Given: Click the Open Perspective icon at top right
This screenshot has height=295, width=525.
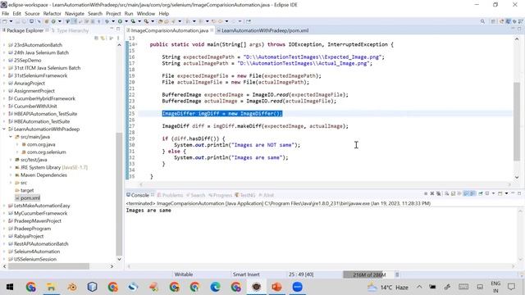Looking at the screenshot, I should click(493, 21).
